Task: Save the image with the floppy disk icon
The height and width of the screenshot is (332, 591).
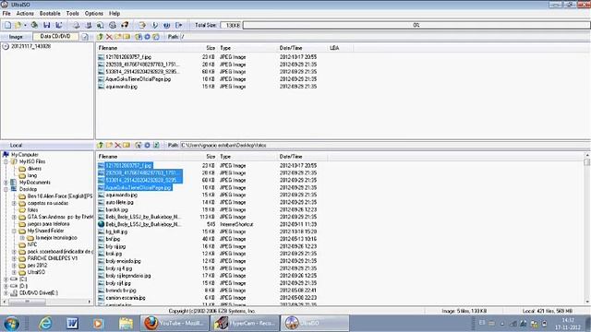Action: (47, 25)
